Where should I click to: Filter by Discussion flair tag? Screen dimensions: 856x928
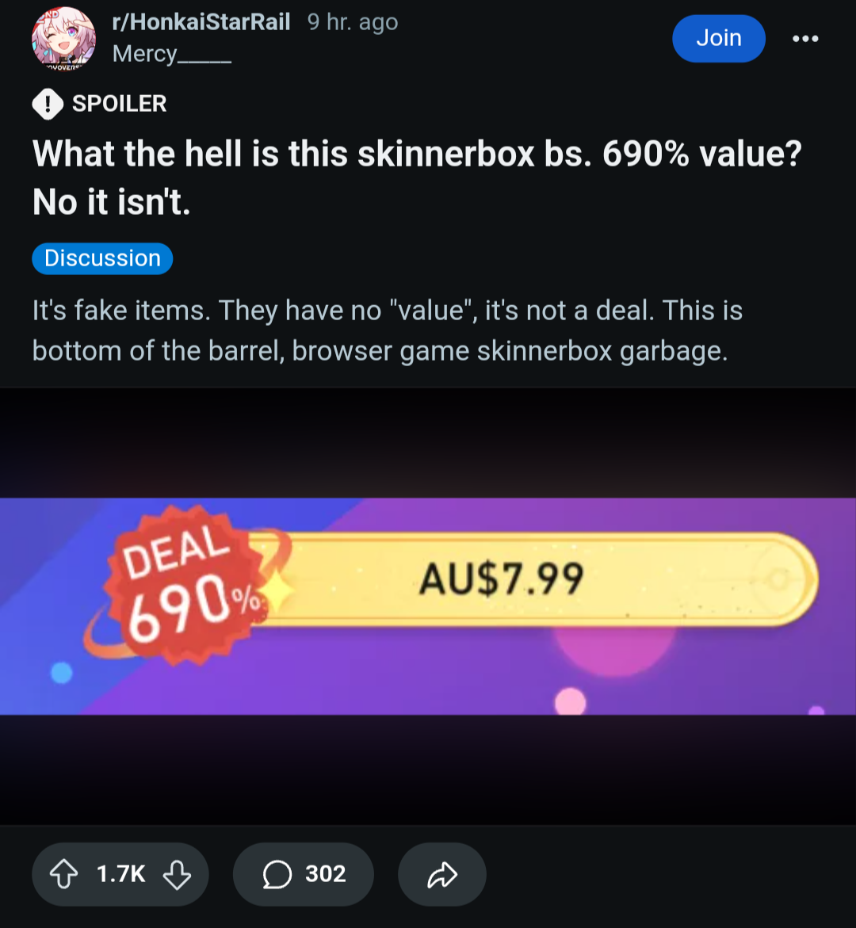click(102, 258)
